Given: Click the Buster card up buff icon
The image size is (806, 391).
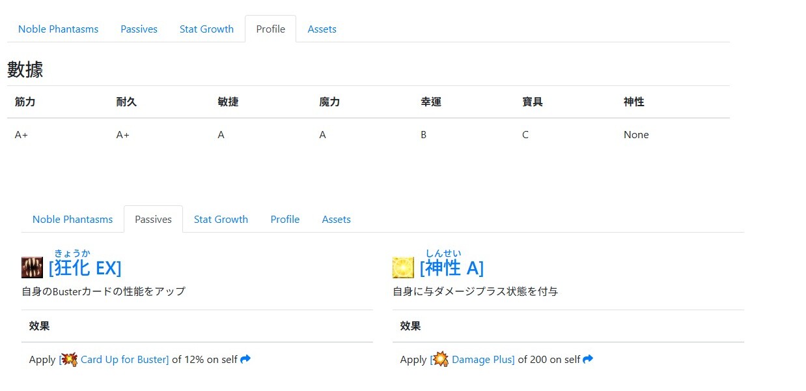Looking at the screenshot, I should (x=70, y=359).
